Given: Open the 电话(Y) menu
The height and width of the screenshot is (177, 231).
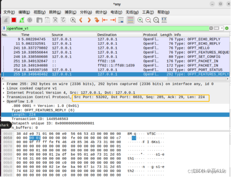Looking at the screenshot, I should (x=116, y=12).
